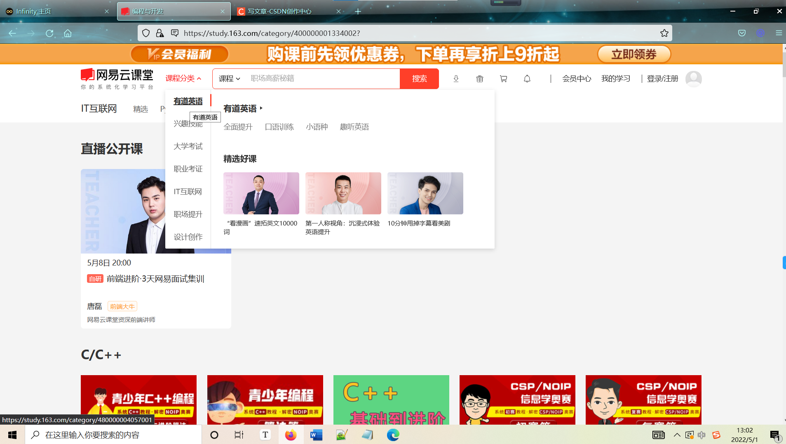Viewport: 786px width, 444px height.
Task: Open the Pocket save icon
Action: 741,33
